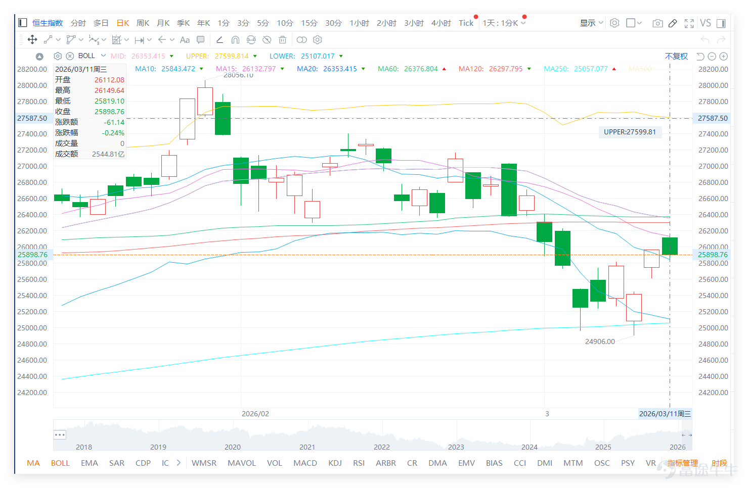Select 年K yearly candlestick tab
The image size is (748, 488).
coord(204,23)
